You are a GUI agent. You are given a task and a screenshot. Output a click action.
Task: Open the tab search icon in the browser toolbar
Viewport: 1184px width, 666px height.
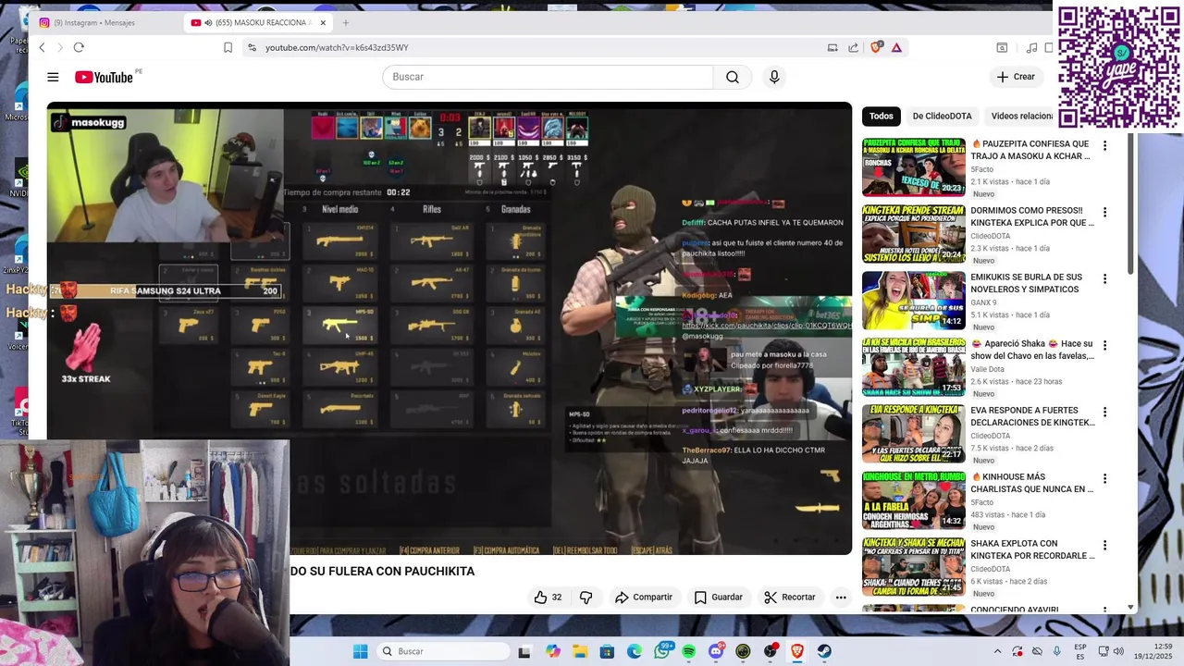(1002, 47)
